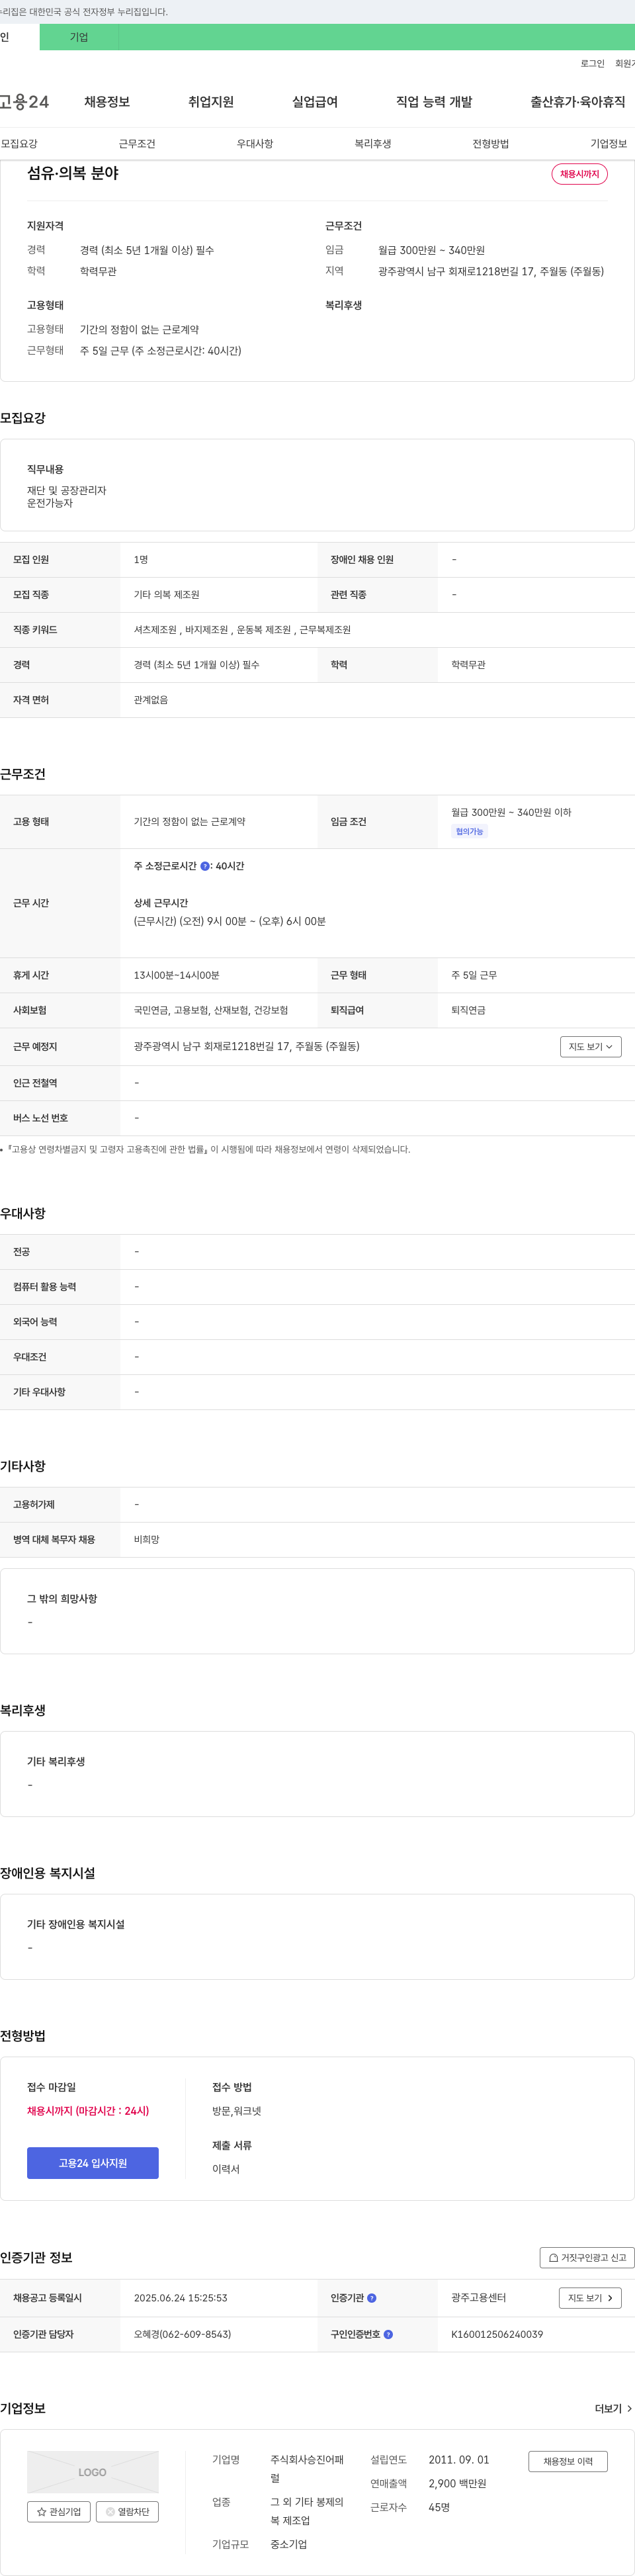This screenshot has height=2576, width=635.
Task: Jump to the 복리후생 section tab
Action: coord(373,144)
